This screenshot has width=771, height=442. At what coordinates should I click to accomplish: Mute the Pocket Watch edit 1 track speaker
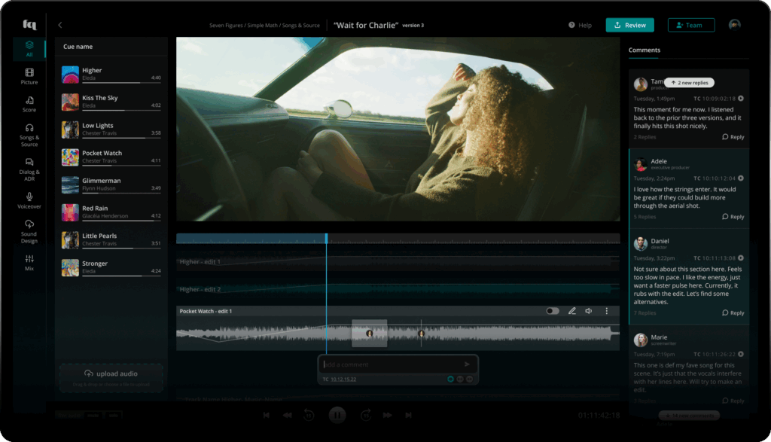589,311
